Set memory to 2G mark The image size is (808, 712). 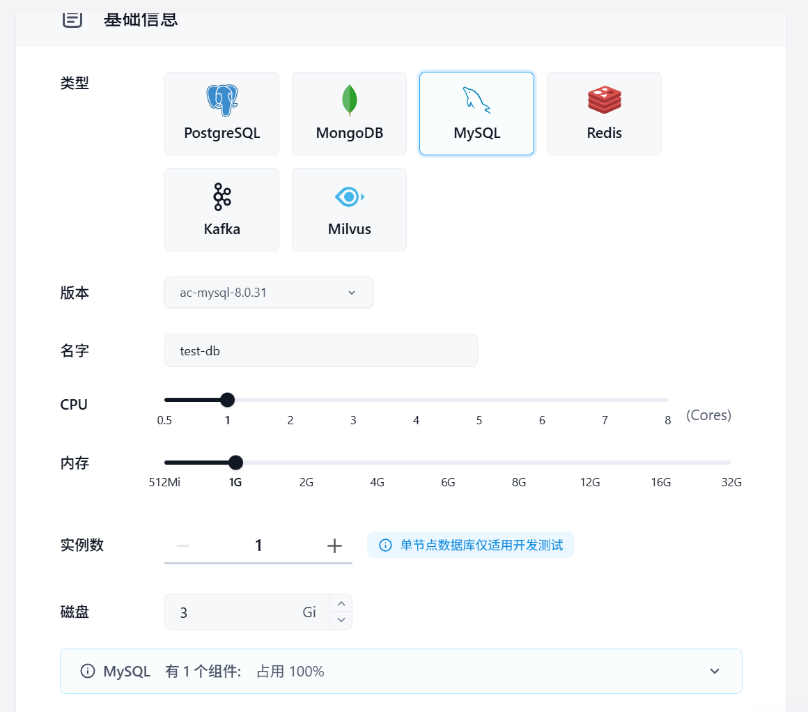pyautogui.click(x=306, y=482)
